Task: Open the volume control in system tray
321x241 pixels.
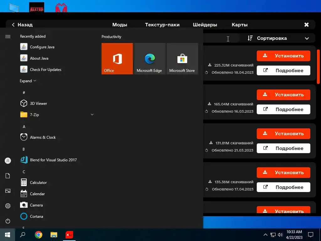Action: click(x=280, y=235)
